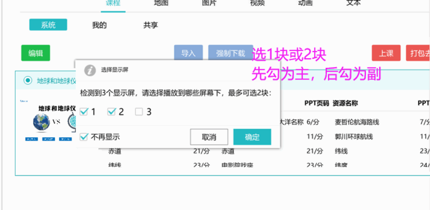Switch to the 课程 tab
This screenshot has height=210, width=430.
click(x=113, y=3)
